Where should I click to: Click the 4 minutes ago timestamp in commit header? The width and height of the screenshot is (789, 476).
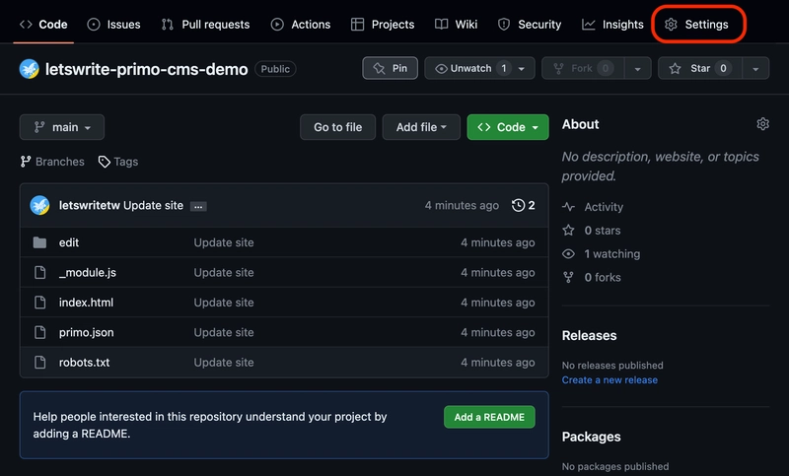point(462,205)
